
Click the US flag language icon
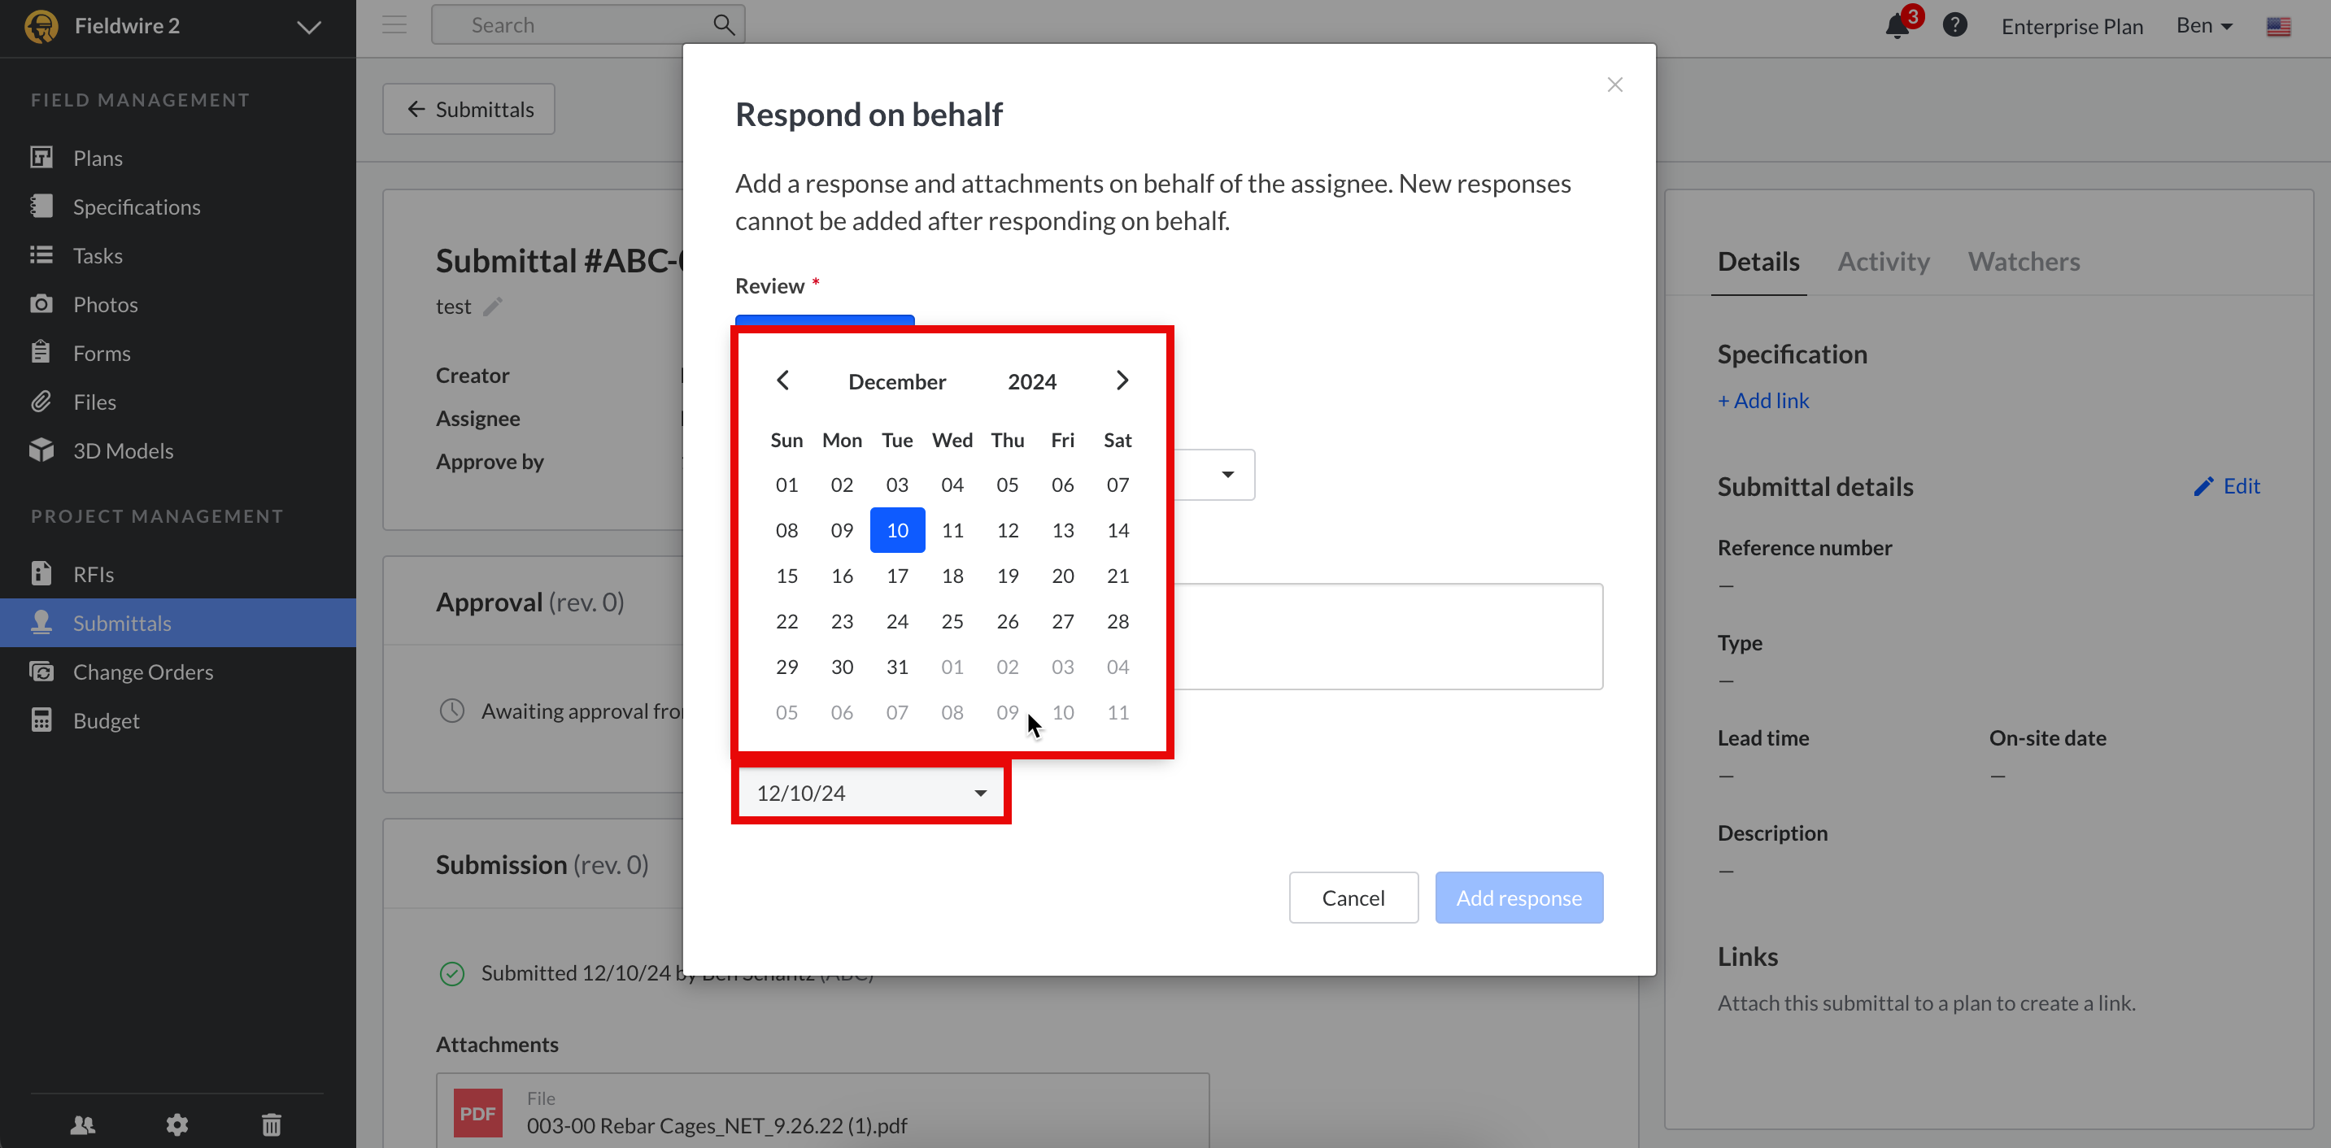[x=2278, y=26]
